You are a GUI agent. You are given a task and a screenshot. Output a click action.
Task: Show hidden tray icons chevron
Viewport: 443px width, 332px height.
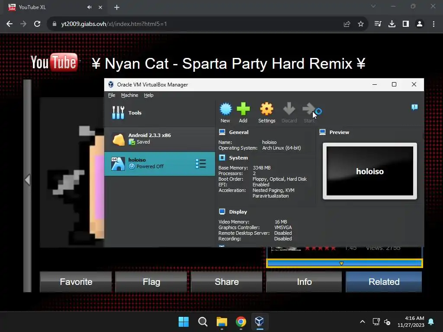coord(363,322)
